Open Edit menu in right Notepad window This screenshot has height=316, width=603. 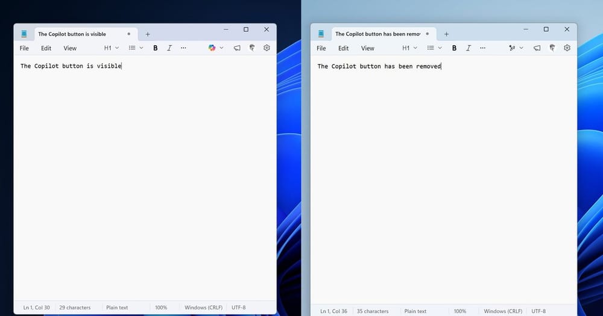(344, 48)
